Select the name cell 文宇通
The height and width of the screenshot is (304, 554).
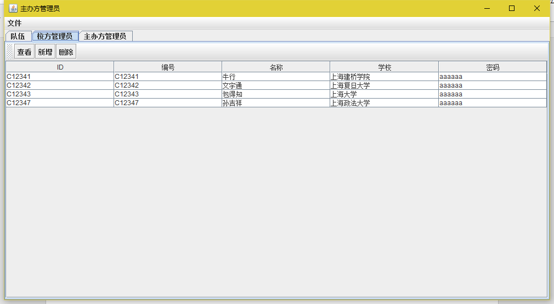[x=276, y=85]
